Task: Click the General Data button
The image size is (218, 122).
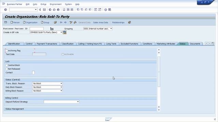Action: click(x=84, y=22)
